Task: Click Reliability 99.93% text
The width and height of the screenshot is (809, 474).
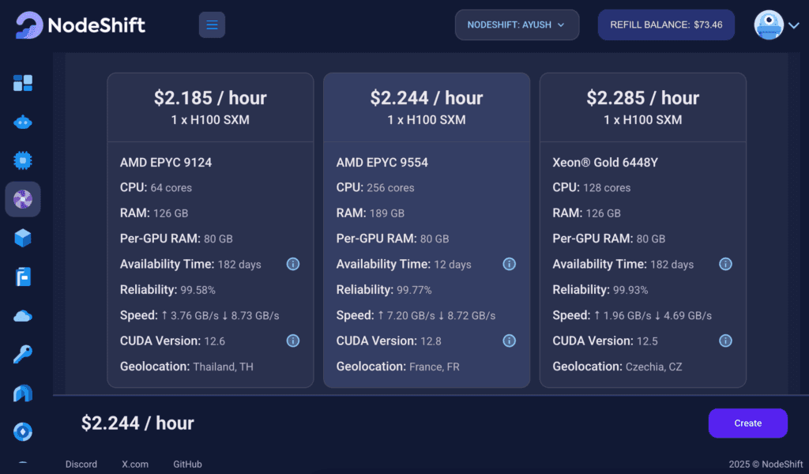Action: tap(600, 290)
